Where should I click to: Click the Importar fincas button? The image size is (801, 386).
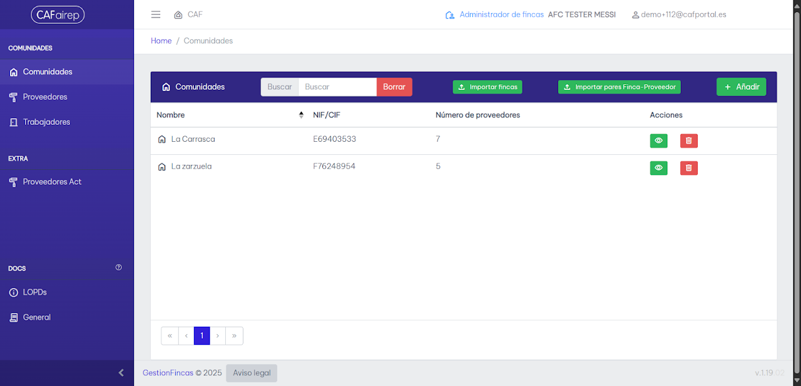[487, 87]
